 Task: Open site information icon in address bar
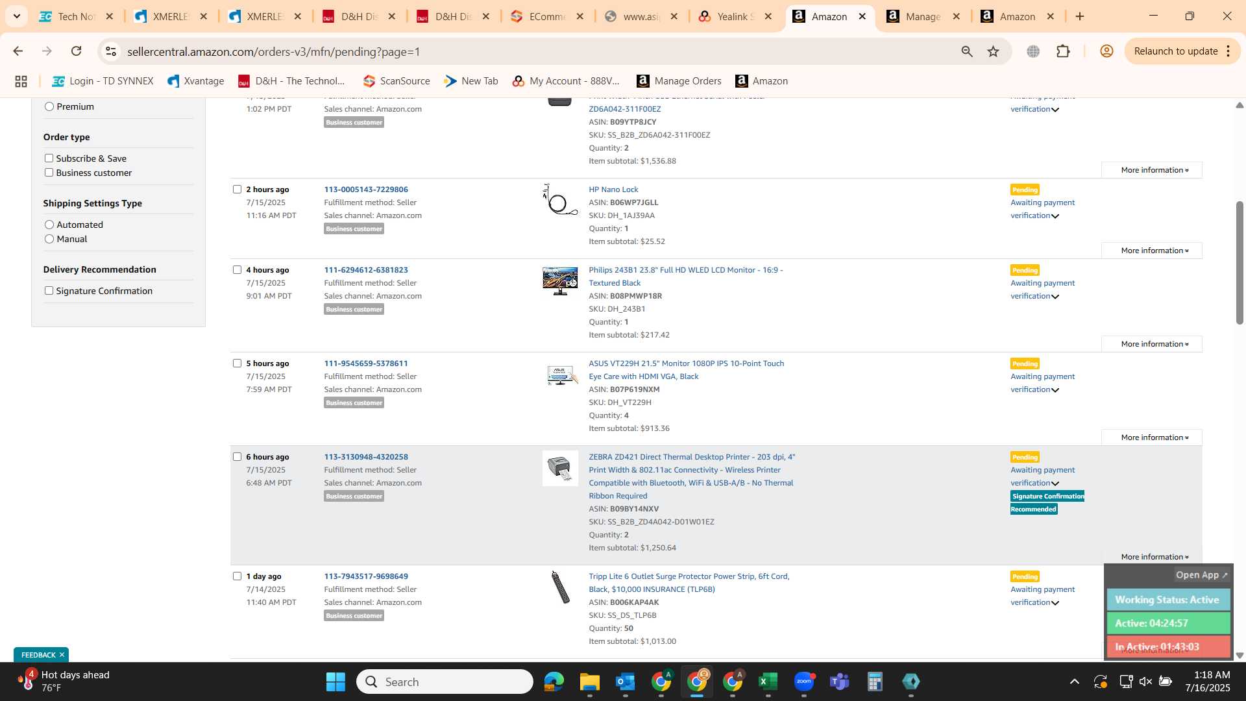tap(111, 51)
